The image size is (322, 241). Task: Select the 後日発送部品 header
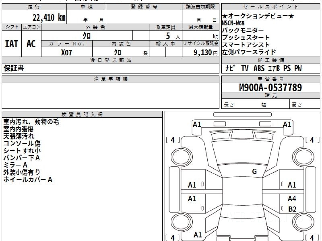click(110, 60)
